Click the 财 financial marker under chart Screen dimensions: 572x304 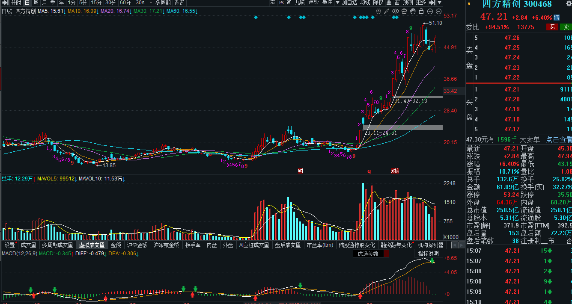[301, 171]
